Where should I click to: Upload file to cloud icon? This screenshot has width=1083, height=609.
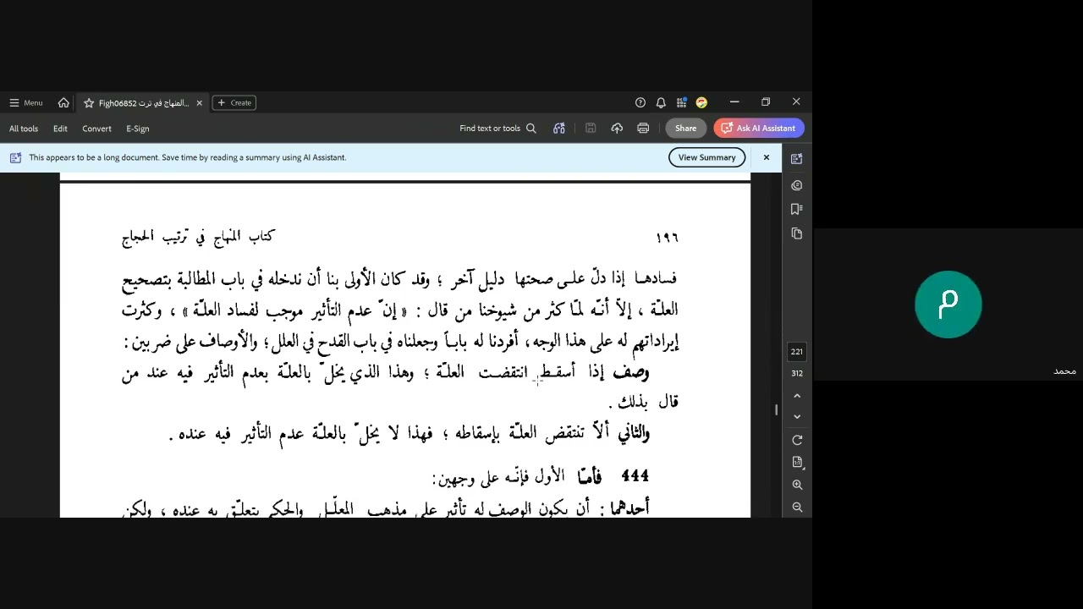(617, 129)
